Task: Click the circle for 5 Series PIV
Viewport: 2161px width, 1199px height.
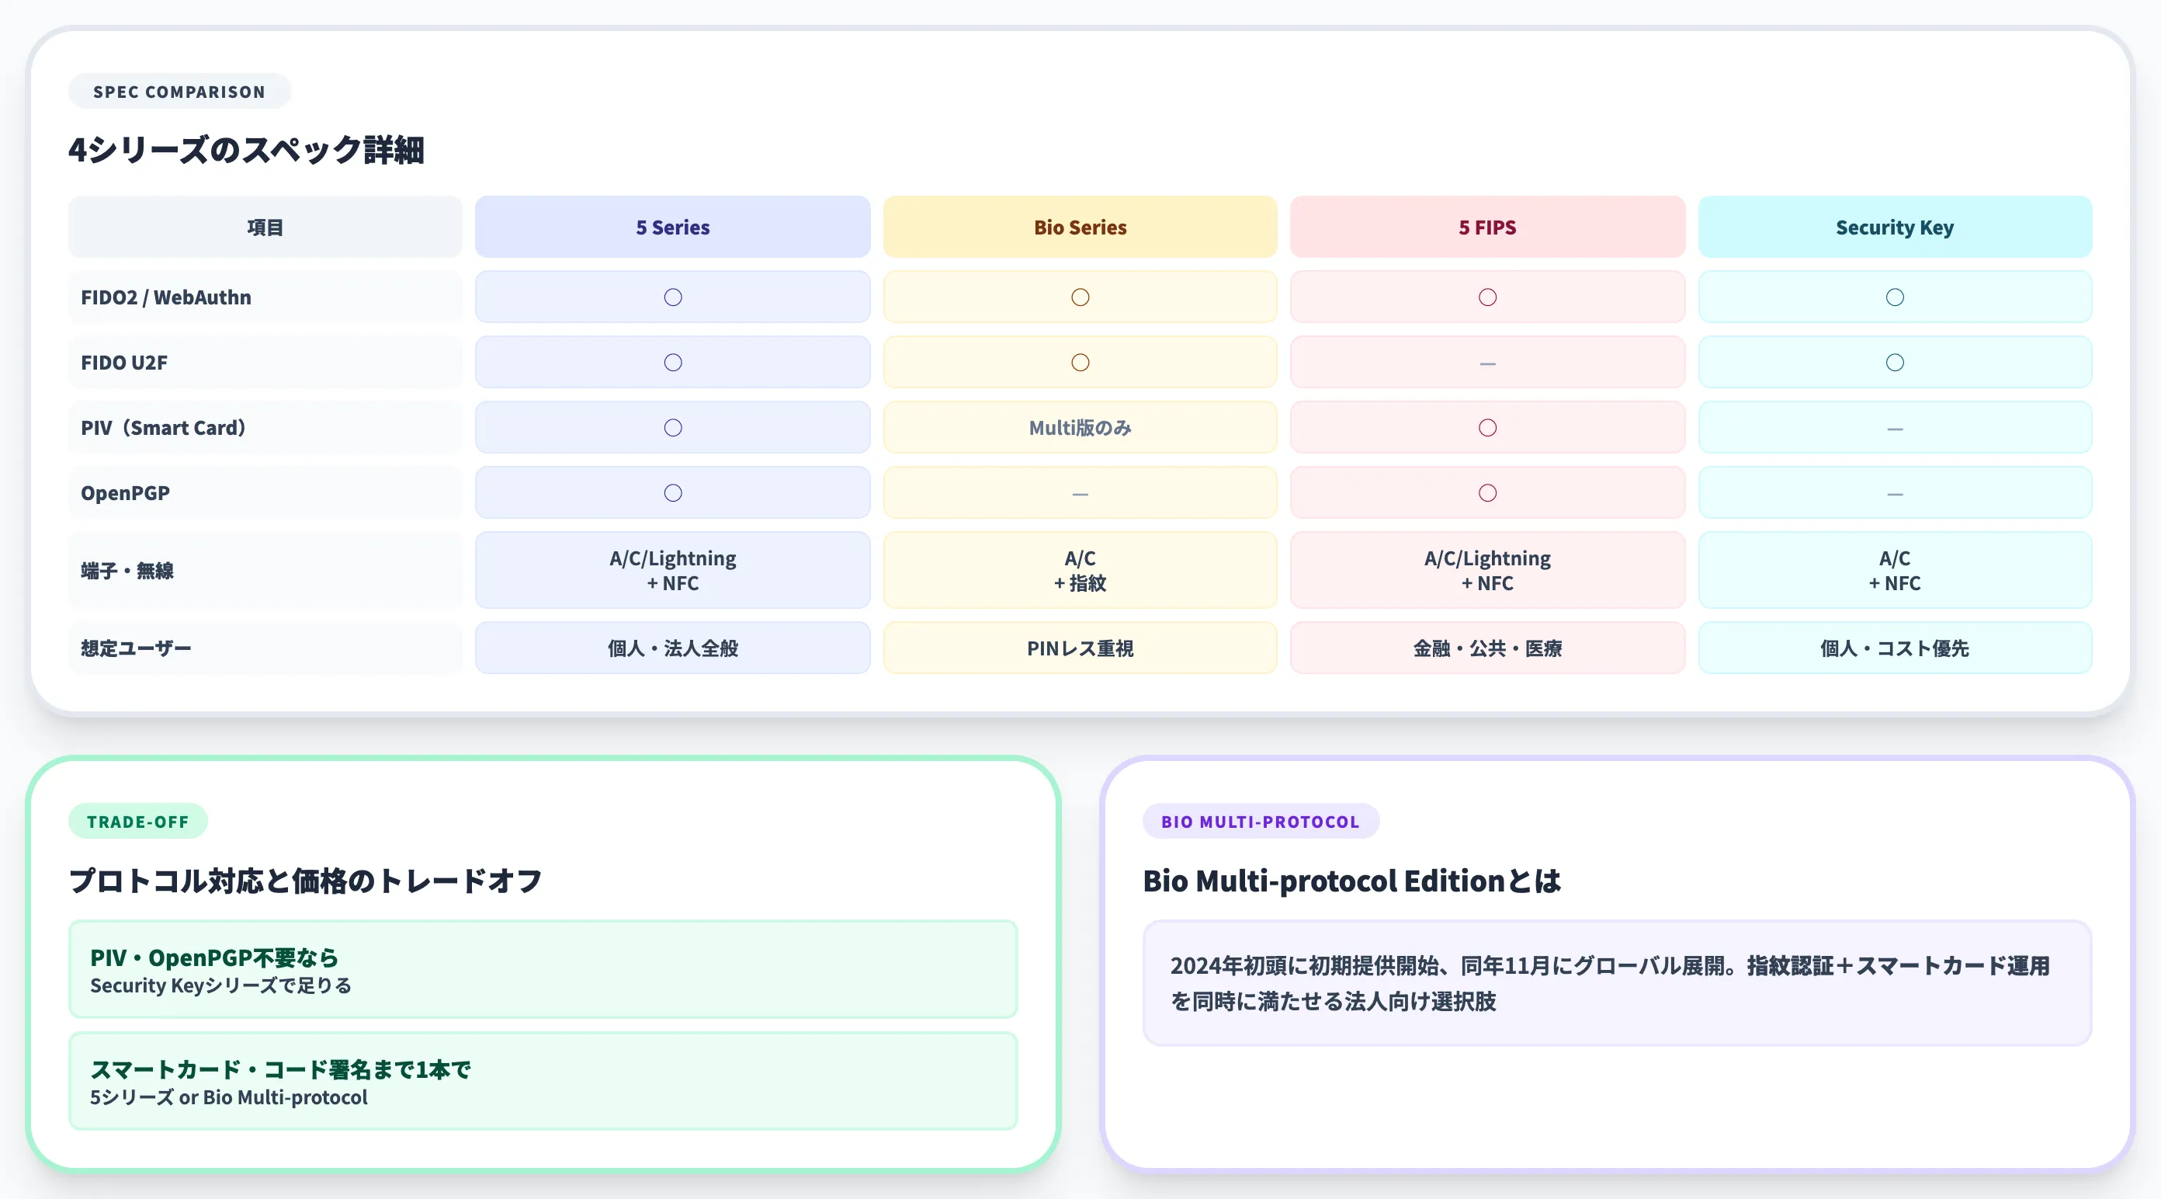Action: click(x=673, y=428)
